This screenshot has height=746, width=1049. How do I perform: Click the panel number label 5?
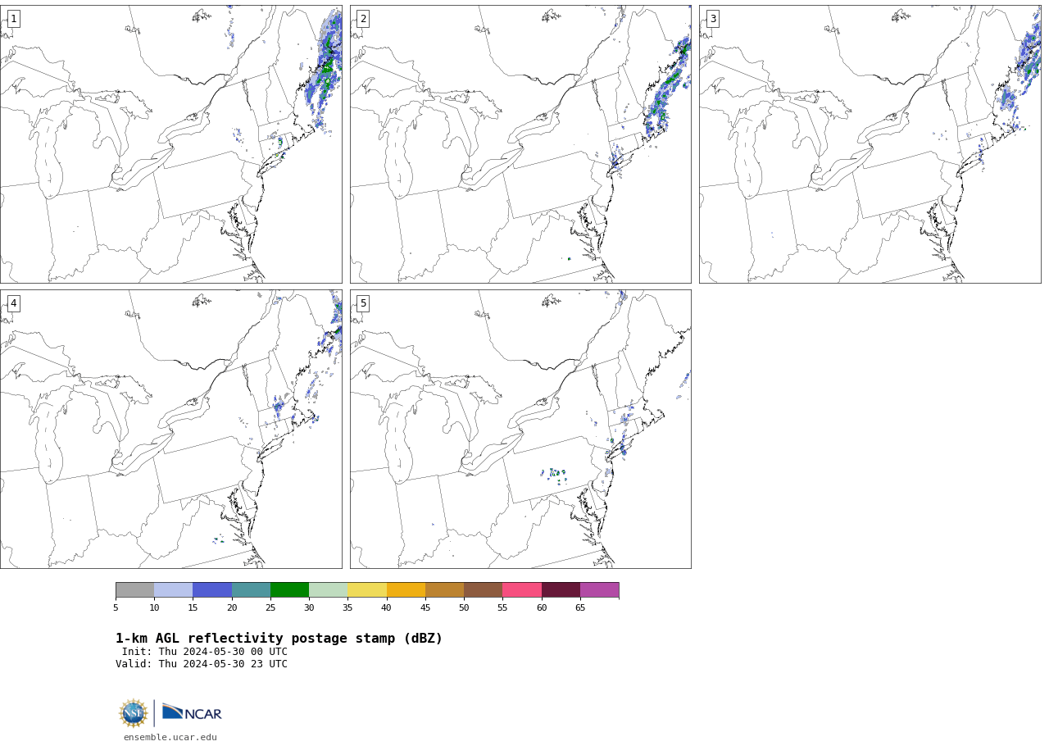click(363, 303)
